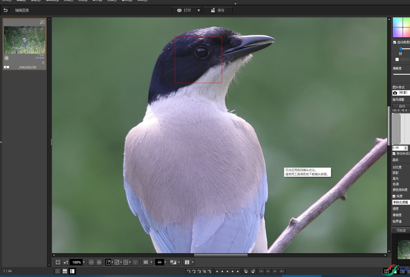Click the fit-to-window view icon
Screen dimensions: 410x277
point(58,262)
